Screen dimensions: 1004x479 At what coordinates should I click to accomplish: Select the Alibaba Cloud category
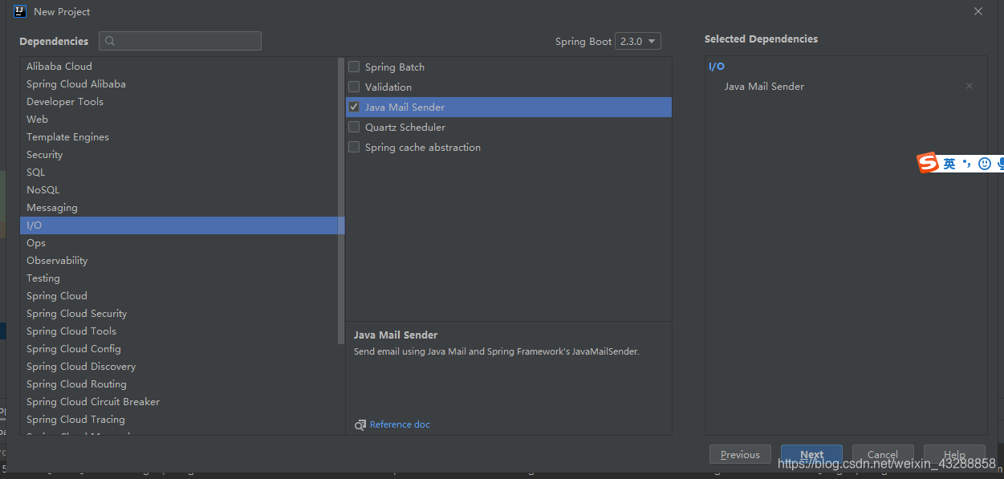point(181,66)
